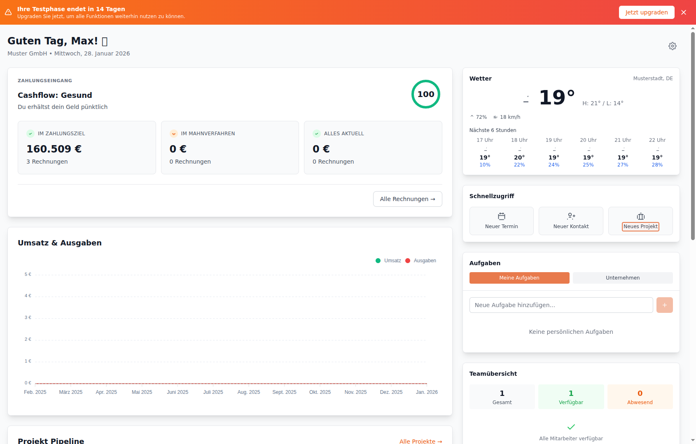Follow the Alle Projekte link
The height and width of the screenshot is (444, 696).
[x=420, y=441]
